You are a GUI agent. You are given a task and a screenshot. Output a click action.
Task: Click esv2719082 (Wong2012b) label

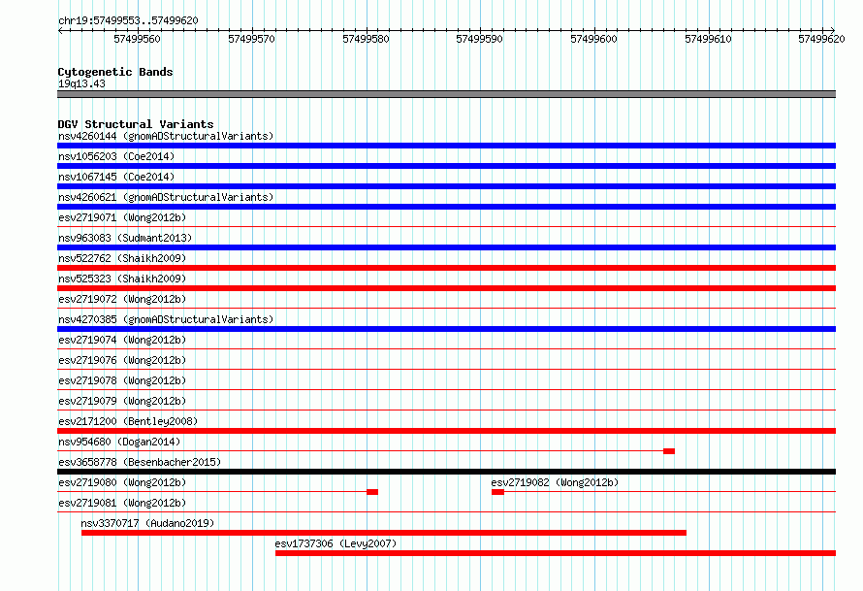pos(555,482)
